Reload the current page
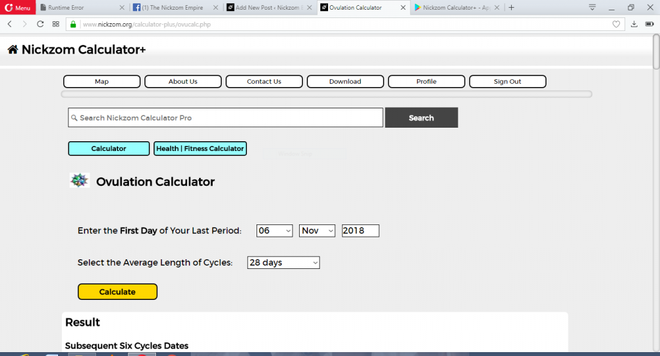Viewport: 660px width, 356px height. [41, 25]
